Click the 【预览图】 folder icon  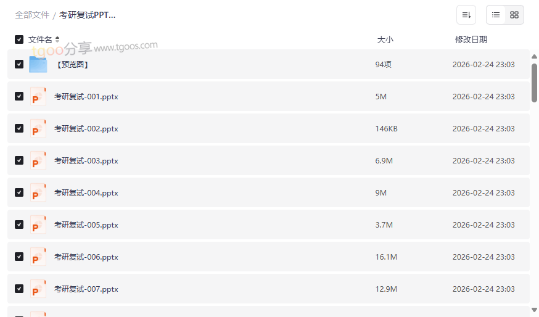click(38, 64)
